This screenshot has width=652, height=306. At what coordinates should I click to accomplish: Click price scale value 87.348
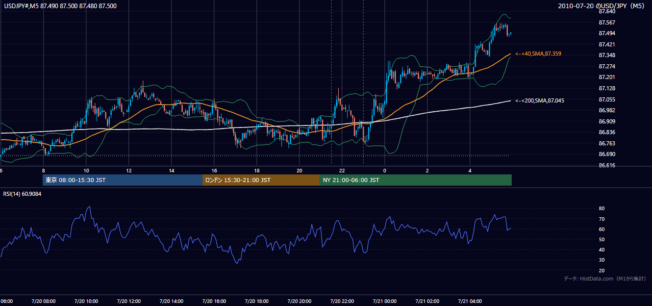[x=606, y=55]
